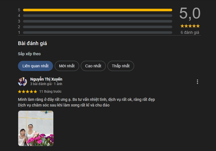Viewport: 216px width, 151px height.
Task: Click "3 bài đánh giá · 1 ảnh" reviewer stats
Action: (x=46, y=84)
